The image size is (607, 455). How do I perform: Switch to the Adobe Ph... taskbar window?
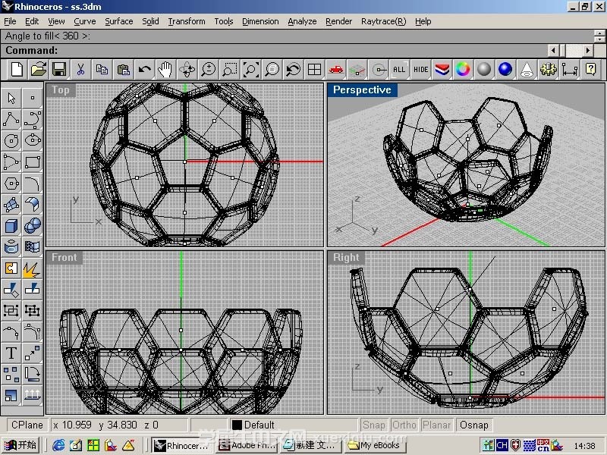tap(248, 445)
